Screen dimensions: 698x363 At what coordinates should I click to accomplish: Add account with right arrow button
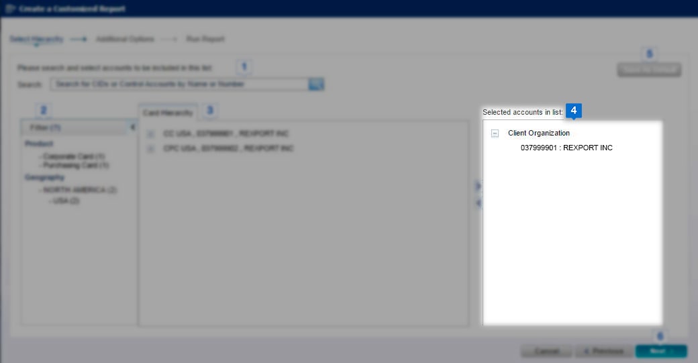coord(478,186)
